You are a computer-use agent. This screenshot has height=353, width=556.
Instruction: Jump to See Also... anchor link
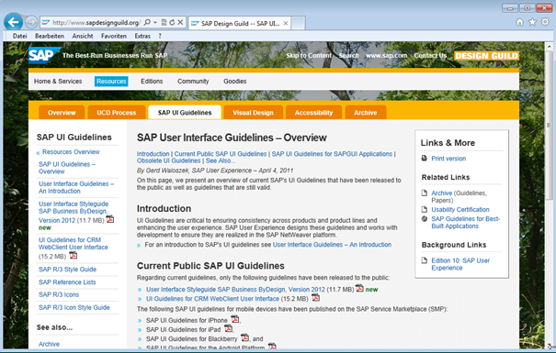tap(221, 160)
